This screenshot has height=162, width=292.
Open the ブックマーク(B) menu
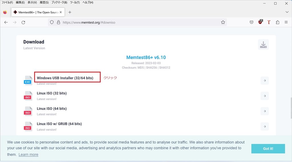pyautogui.click(x=59, y=2)
